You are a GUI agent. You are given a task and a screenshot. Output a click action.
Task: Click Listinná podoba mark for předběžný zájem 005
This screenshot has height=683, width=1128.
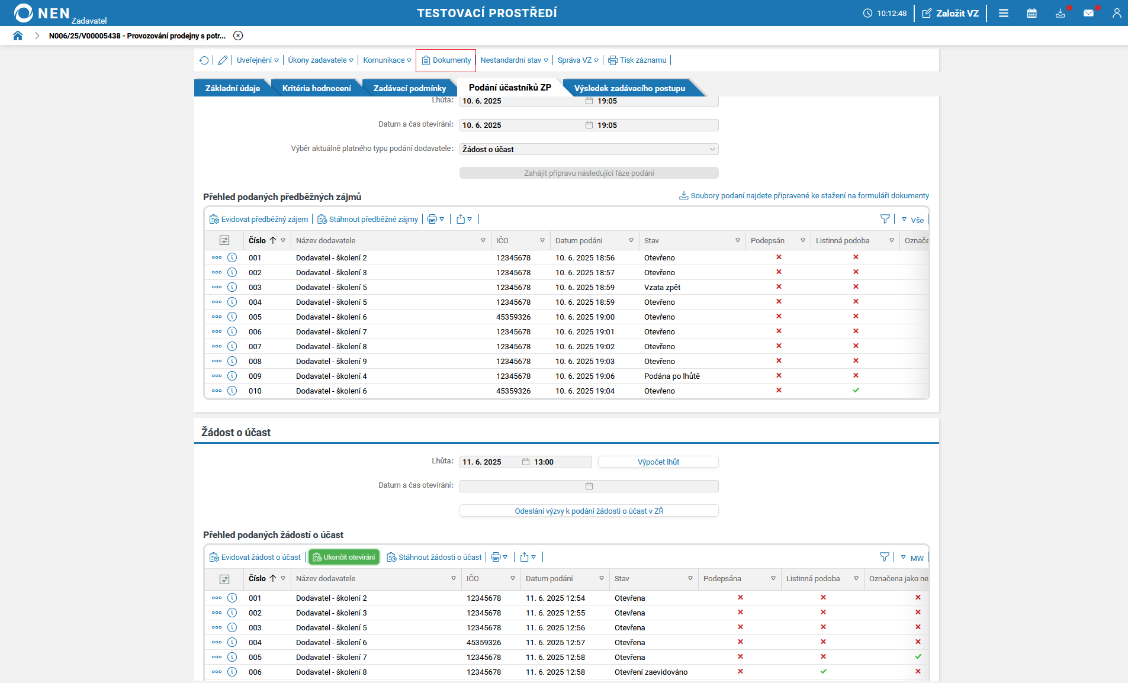[x=856, y=317]
